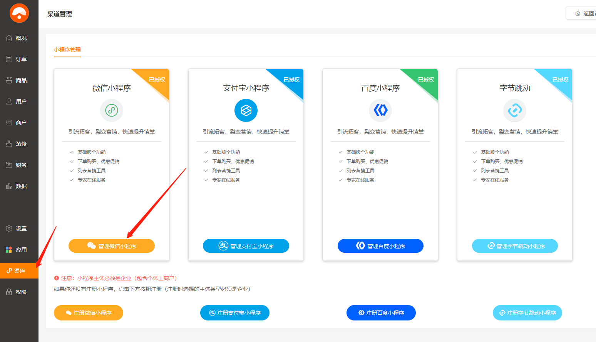The image size is (596, 342).
Task: Click the 管理字节跳动小程序 button
Action: (x=515, y=246)
